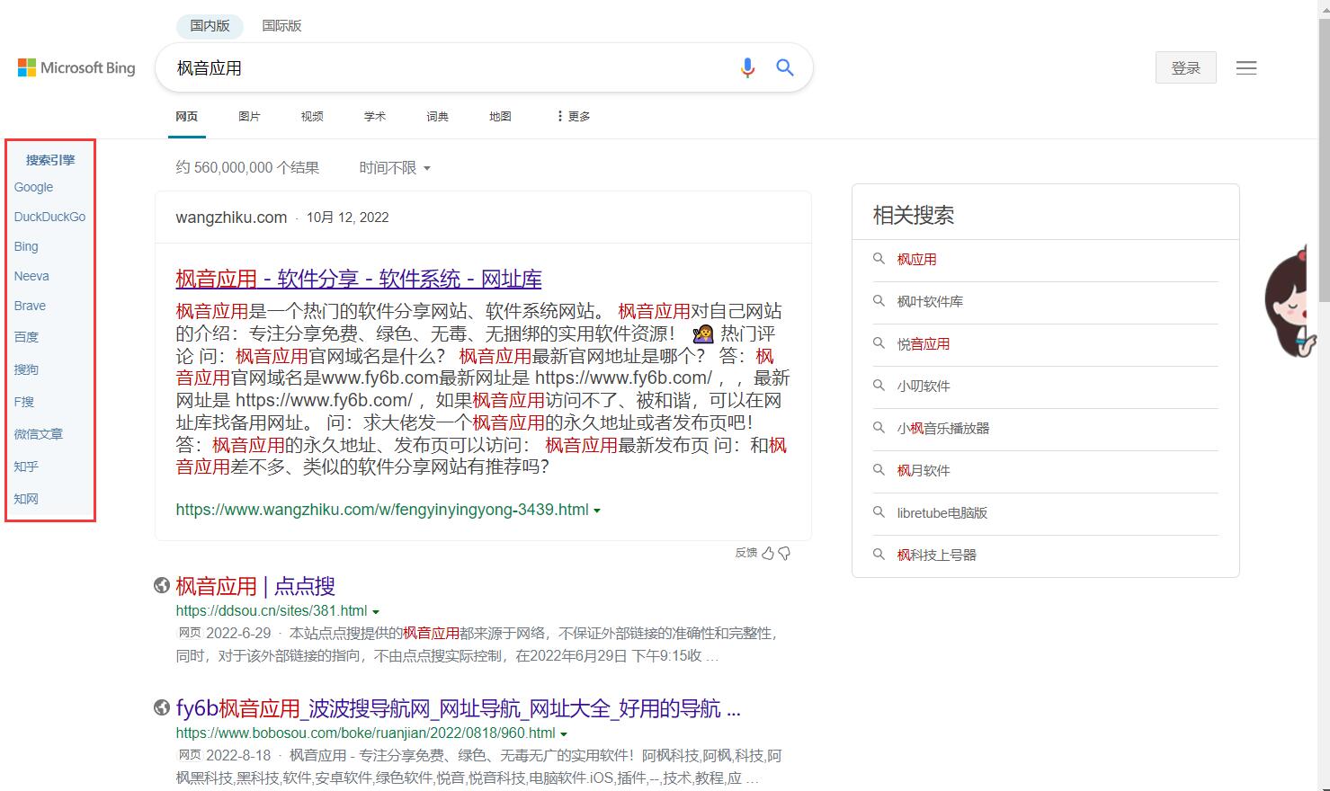The image size is (1330, 791).
Task: Open fy6b枫音应用_波波搜导航网 result
Action: (x=459, y=708)
